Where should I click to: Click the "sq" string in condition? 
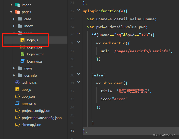[119, 35]
